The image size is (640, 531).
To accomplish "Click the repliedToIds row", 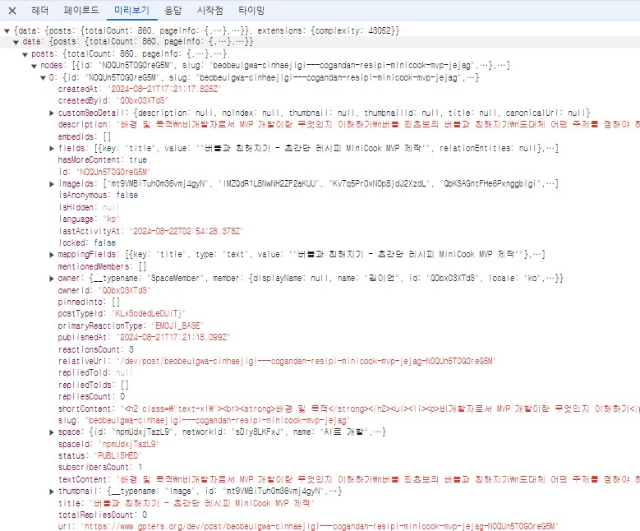I will point(94,385).
